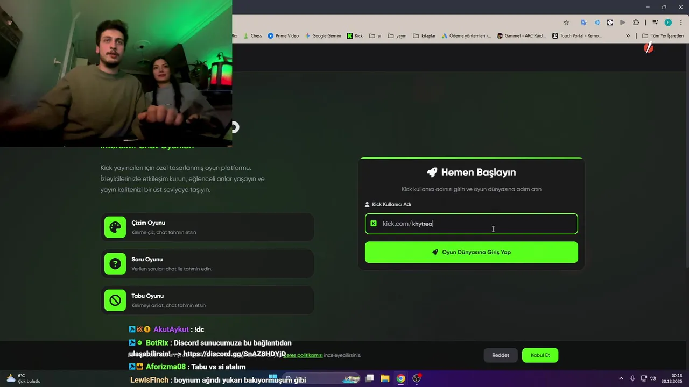Open the 'Ödeme yöntemleri' bookmark
This screenshot has height=387, width=689.
466,36
